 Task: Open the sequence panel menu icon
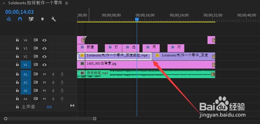point(67,3)
